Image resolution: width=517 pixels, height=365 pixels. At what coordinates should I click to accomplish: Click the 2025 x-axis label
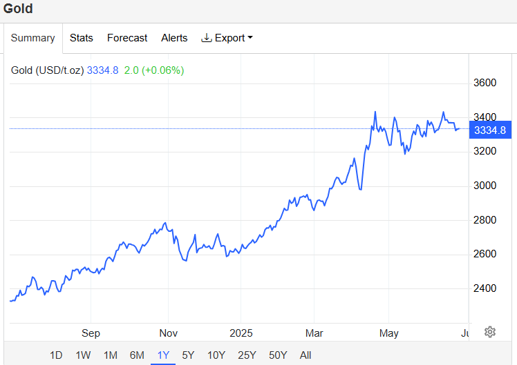[241, 333]
